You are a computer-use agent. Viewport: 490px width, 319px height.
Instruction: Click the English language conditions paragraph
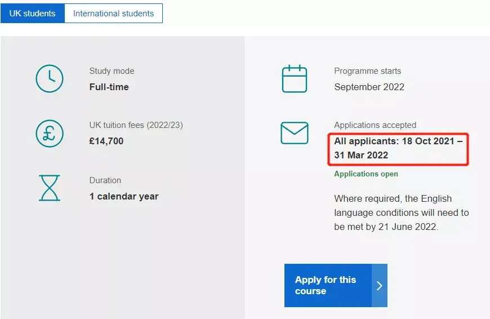point(401,213)
